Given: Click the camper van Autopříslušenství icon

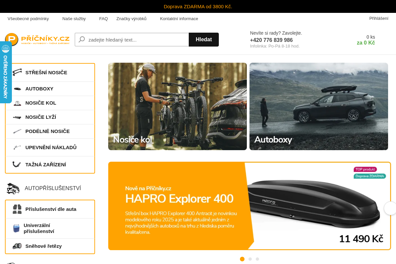Looking at the screenshot, I should pyautogui.click(x=13, y=188).
